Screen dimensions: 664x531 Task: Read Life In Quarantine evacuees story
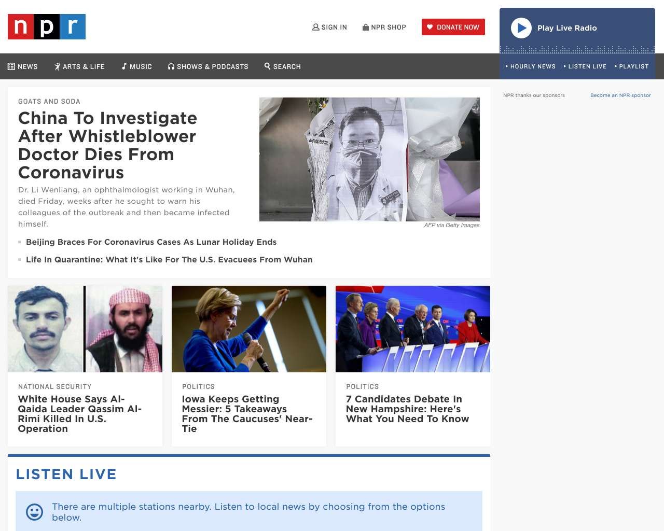pos(169,260)
